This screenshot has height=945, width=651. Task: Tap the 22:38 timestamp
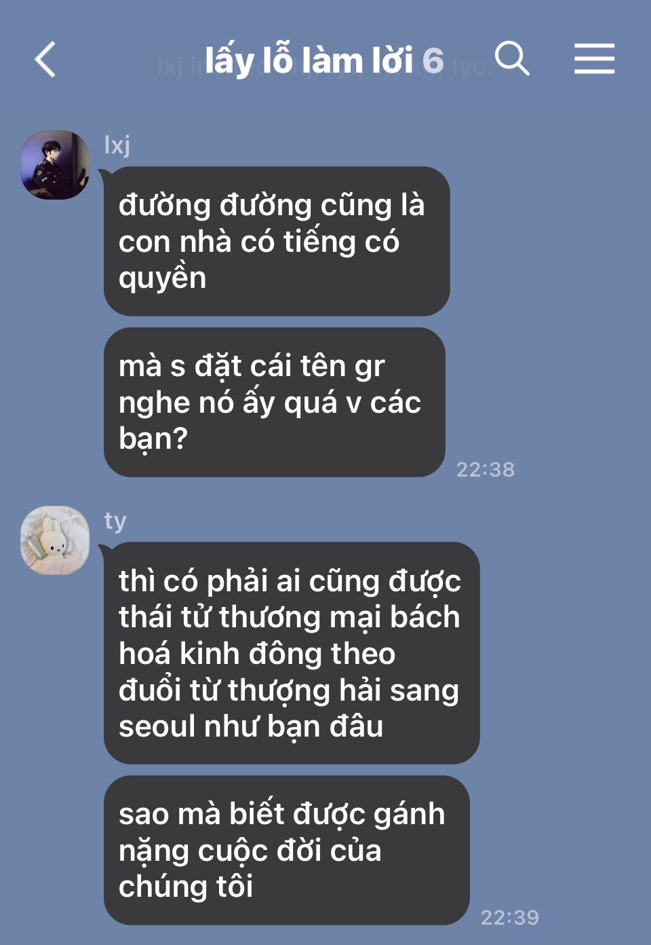click(485, 469)
